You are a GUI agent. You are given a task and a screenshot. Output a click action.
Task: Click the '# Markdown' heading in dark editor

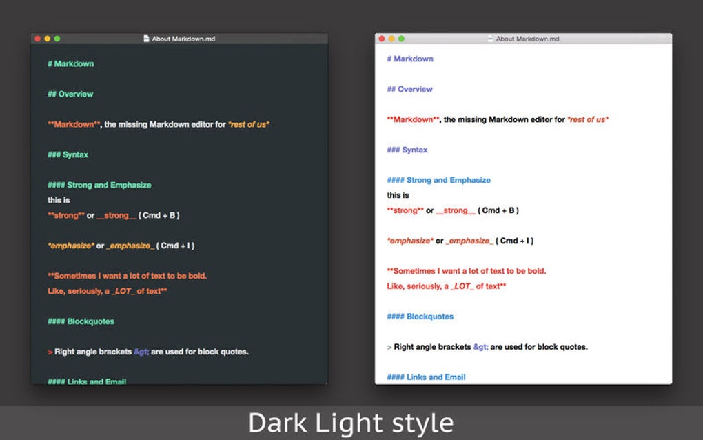(x=71, y=63)
